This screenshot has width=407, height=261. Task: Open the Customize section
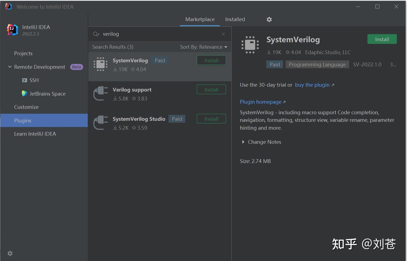coord(26,107)
